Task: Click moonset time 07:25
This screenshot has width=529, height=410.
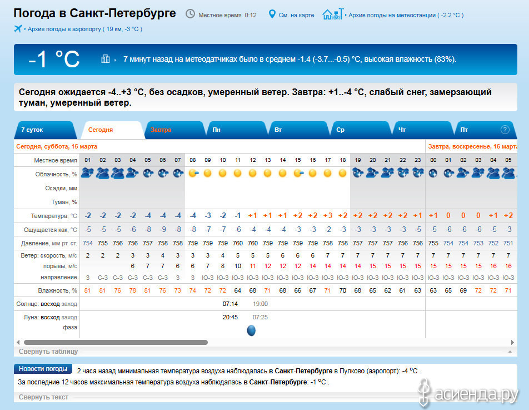Action: 260,317
